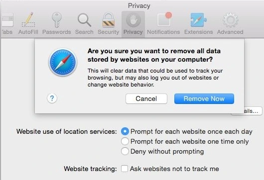This screenshot has height=180, width=264.
Task: Click the Privacy tab label text
Action: tap(133, 32)
